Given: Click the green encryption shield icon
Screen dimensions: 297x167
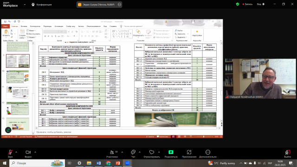Looking at the screenshot, I should 238,4.
